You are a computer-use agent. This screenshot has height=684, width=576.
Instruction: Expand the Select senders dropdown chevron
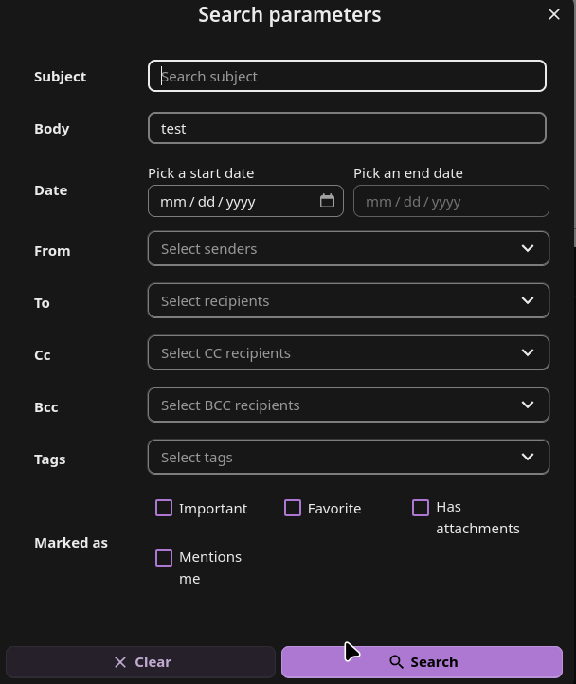tap(528, 248)
